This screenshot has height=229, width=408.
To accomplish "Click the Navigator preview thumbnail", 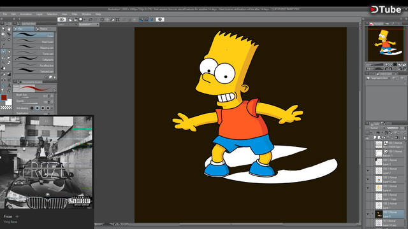I will coord(385,44).
